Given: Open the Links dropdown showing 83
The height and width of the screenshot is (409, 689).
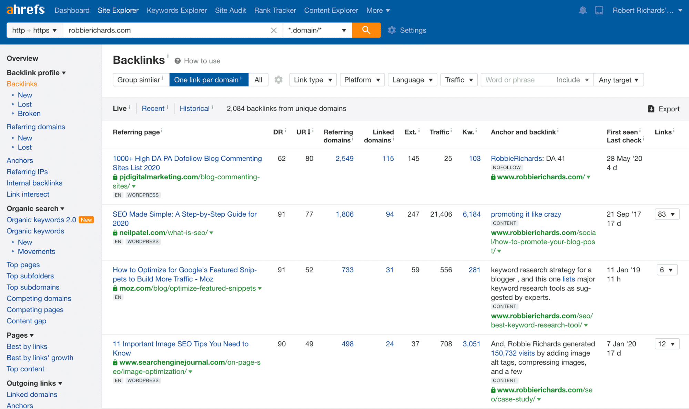Looking at the screenshot, I should pos(667,214).
